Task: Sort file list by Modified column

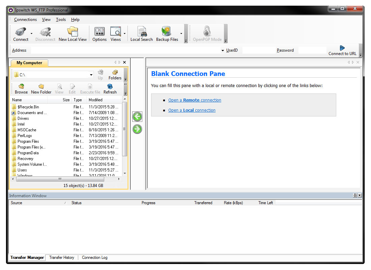Action: point(104,100)
